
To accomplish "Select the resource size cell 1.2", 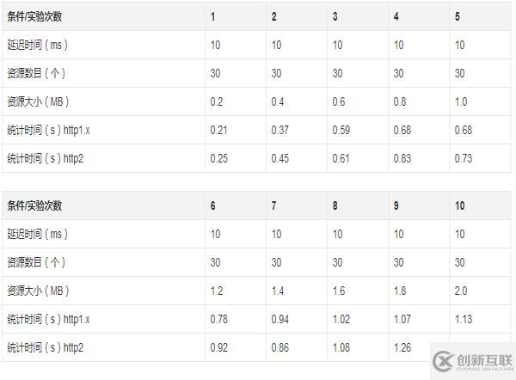I will coord(215,291).
